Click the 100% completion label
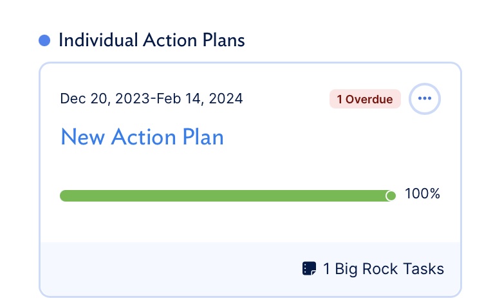Image resolution: width=502 pixels, height=303 pixels. click(x=422, y=194)
